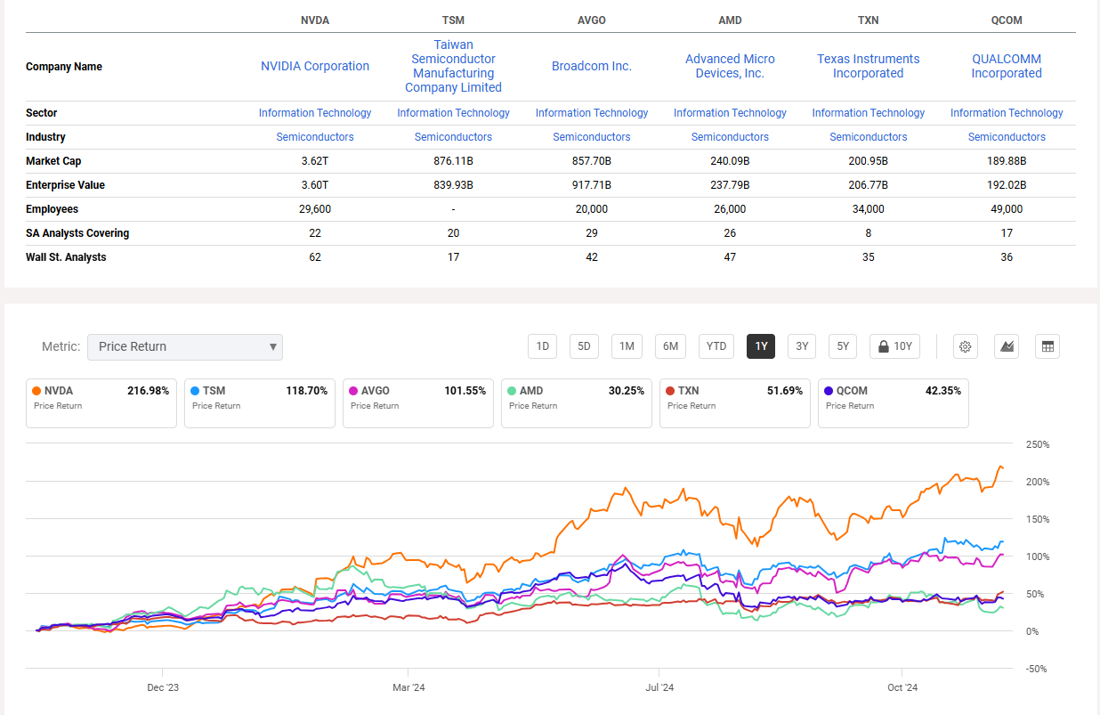The height and width of the screenshot is (715, 1100).
Task: Click the Market Cap row label
Action: pos(53,161)
